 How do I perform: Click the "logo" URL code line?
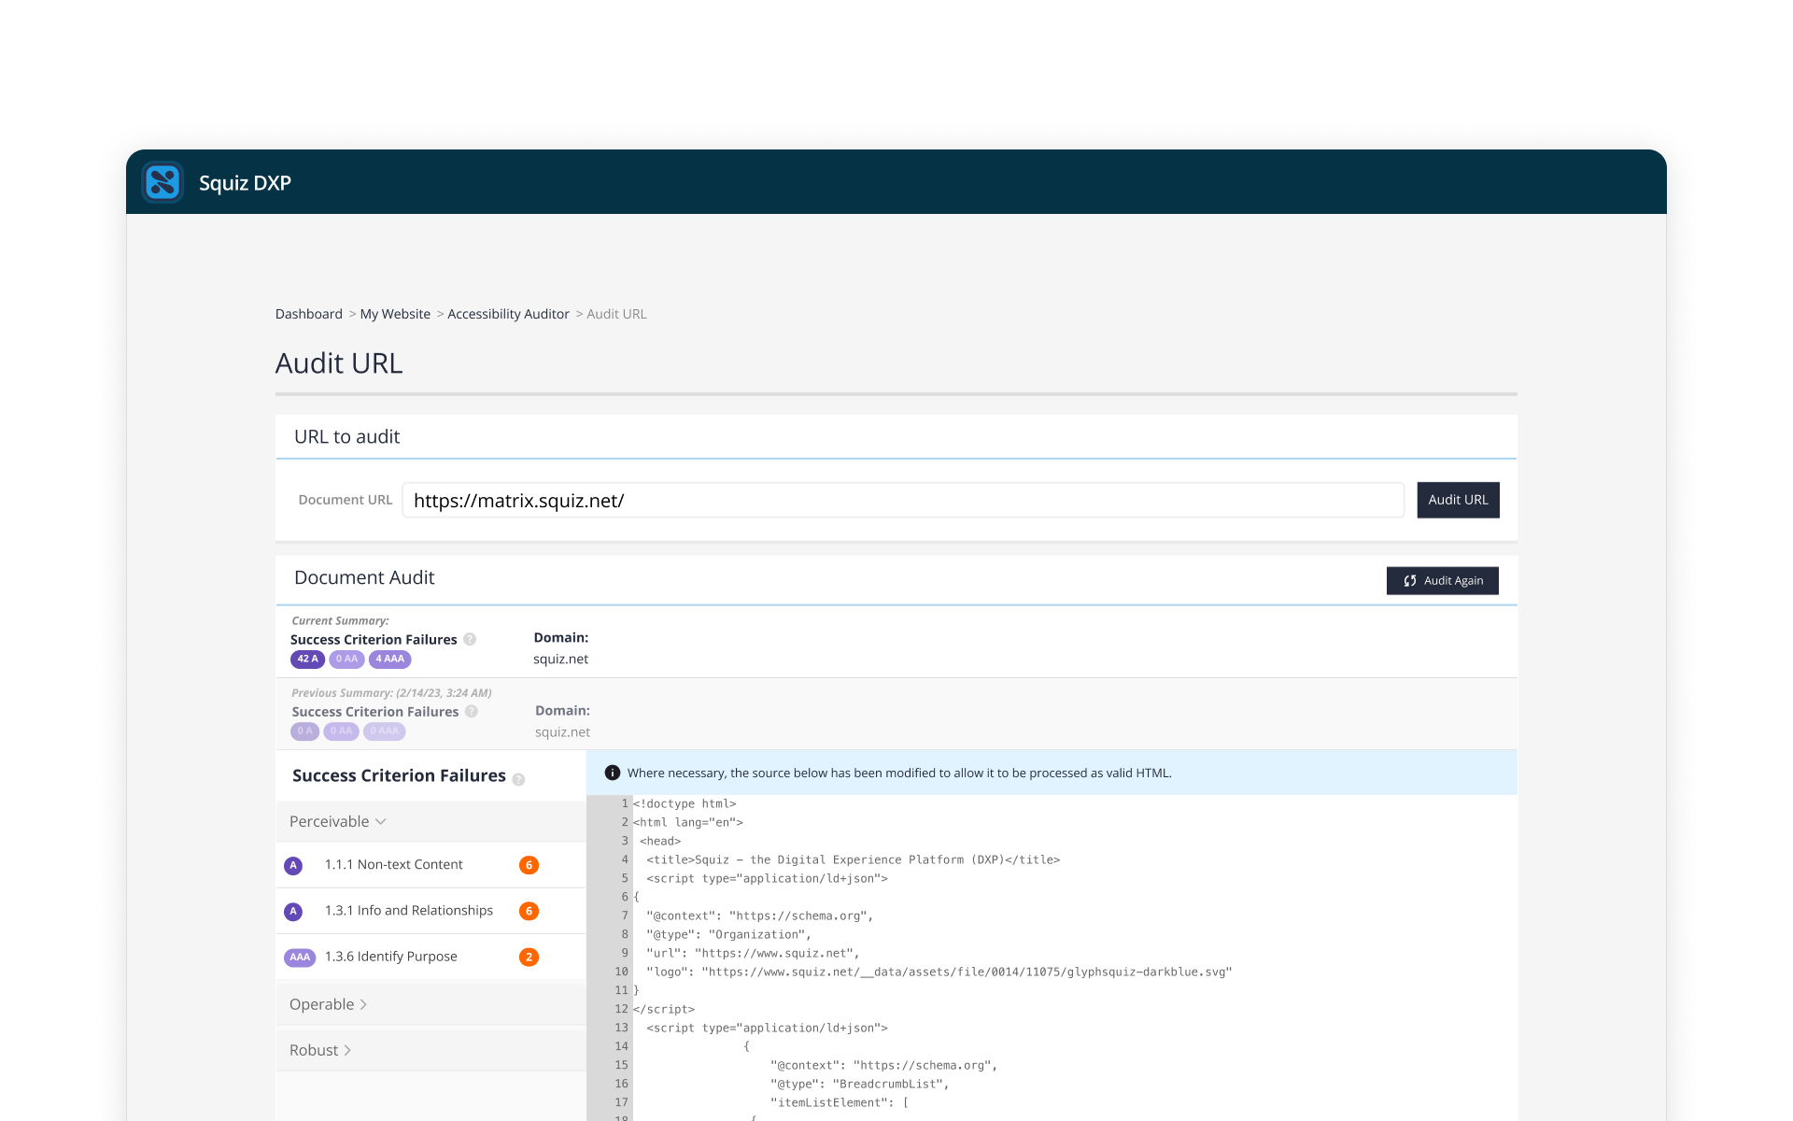point(939,972)
